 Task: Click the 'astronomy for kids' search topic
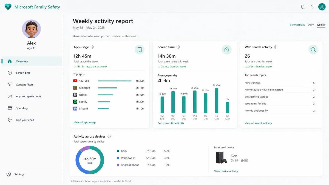click(255, 104)
